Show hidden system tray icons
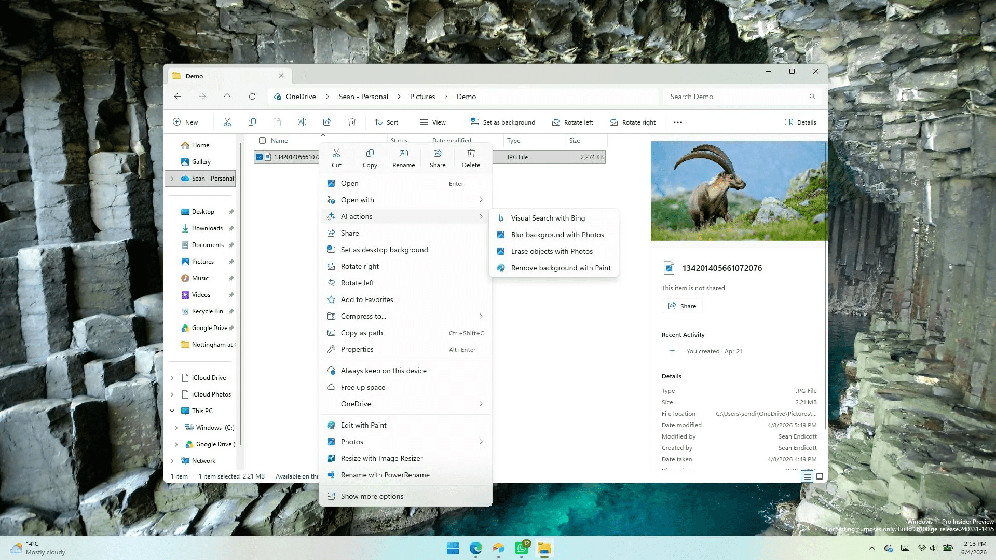This screenshot has height=560, width=996. pyautogui.click(x=872, y=548)
